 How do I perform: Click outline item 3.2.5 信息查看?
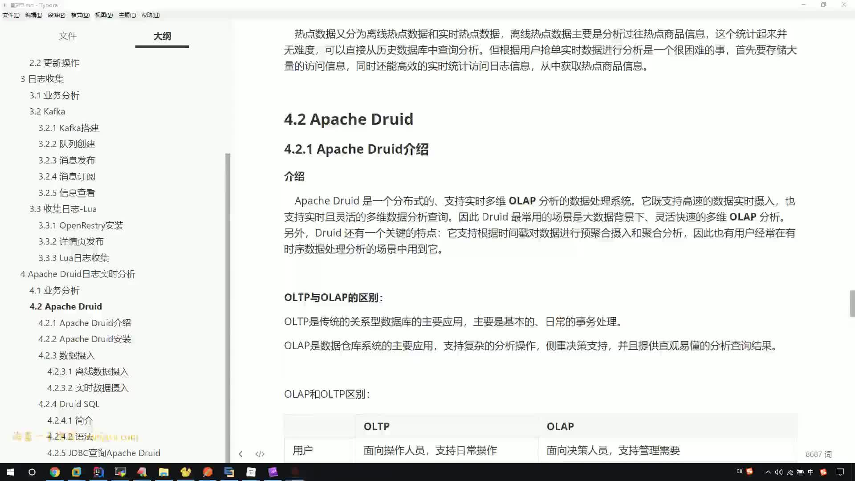coord(67,193)
